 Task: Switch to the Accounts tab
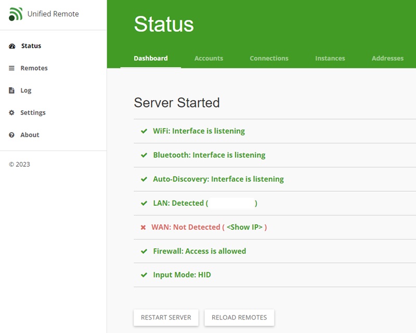pyautogui.click(x=209, y=58)
